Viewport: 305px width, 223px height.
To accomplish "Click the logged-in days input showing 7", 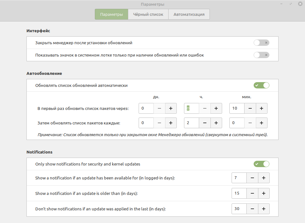I will [x=239, y=178].
